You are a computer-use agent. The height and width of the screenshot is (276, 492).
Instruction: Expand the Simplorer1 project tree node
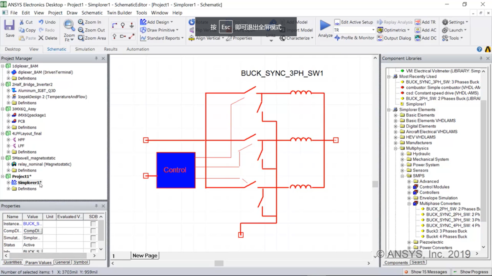[8, 182]
